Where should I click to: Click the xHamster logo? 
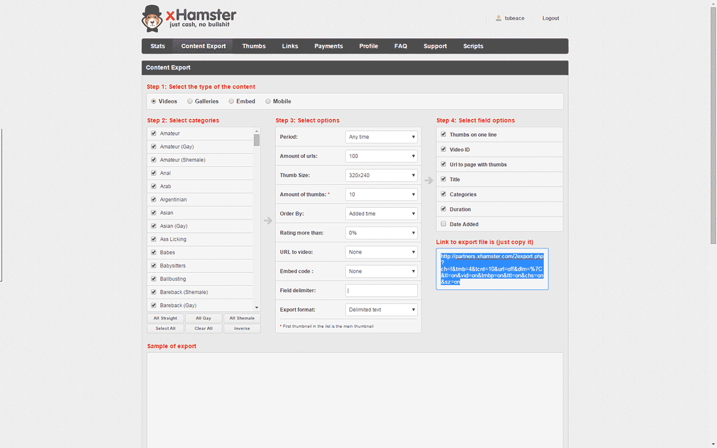[189, 19]
